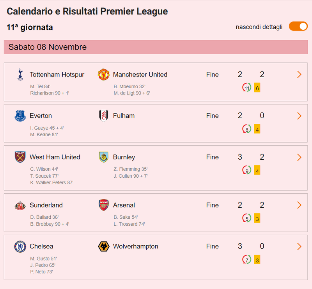Expand Everton vs Fulham match chevron
This screenshot has width=312, height=289.
click(299, 116)
